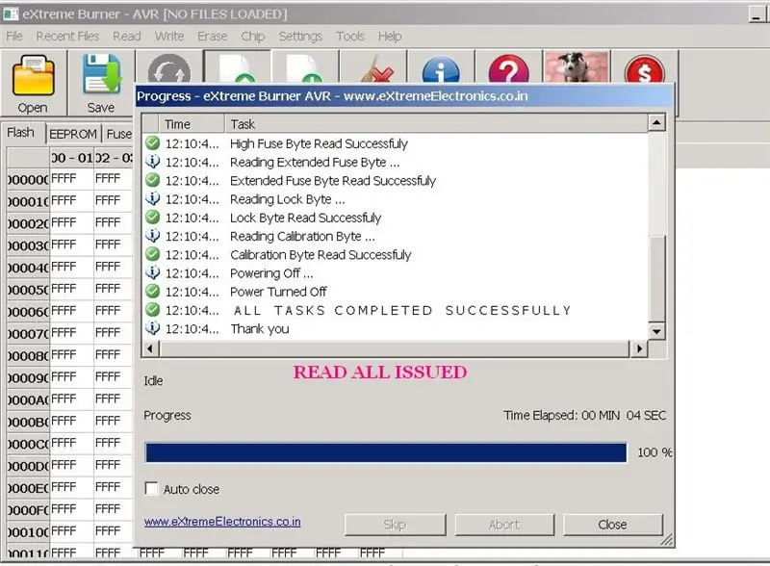
Task: Enable the Auto close checkbox
Action: [x=152, y=488]
